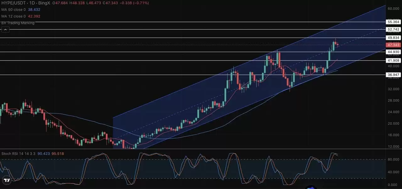Click the 52.742 price level label
402x189 pixels.
(x=394, y=29)
